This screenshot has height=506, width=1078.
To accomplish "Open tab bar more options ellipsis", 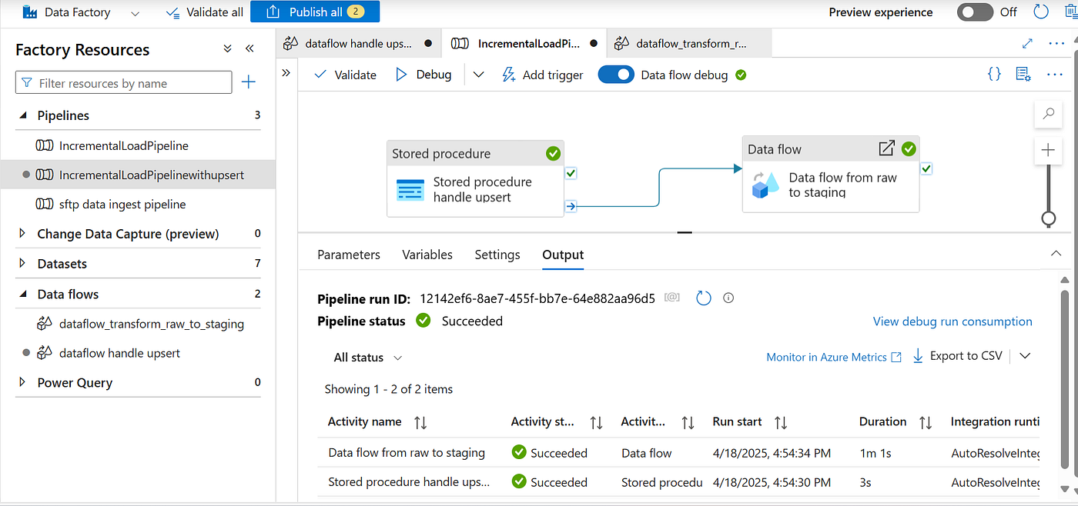I will 1056,44.
